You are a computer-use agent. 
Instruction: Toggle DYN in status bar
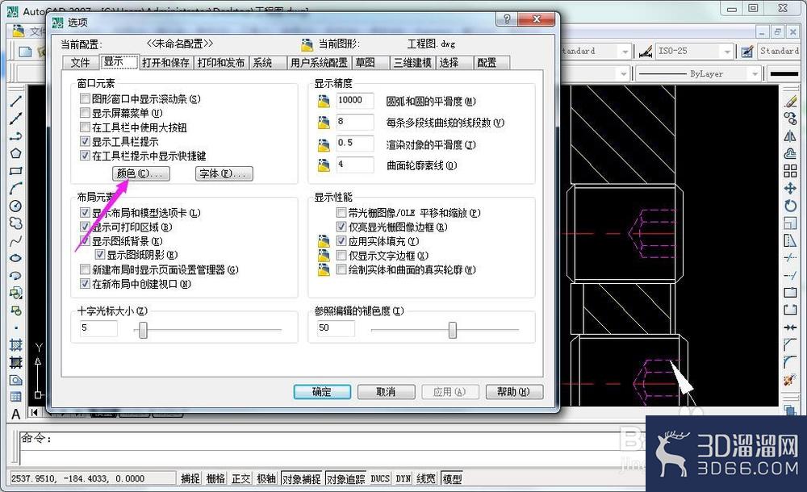[403, 478]
